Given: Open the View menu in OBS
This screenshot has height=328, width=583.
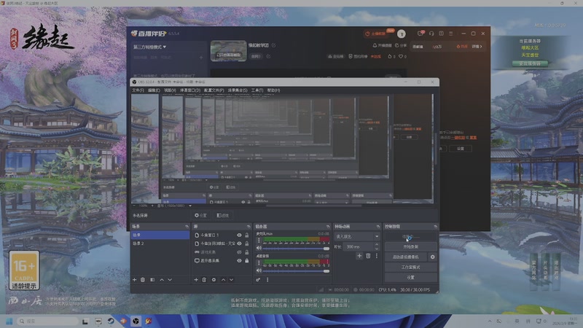Looking at the screenshot, I should (170, 90).
